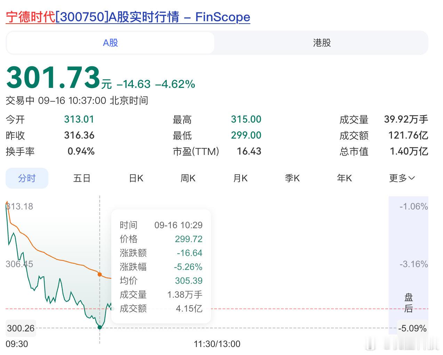Click the 昨收 value 316.36
The height and width of the screenshot is (355, 443).
79,135
